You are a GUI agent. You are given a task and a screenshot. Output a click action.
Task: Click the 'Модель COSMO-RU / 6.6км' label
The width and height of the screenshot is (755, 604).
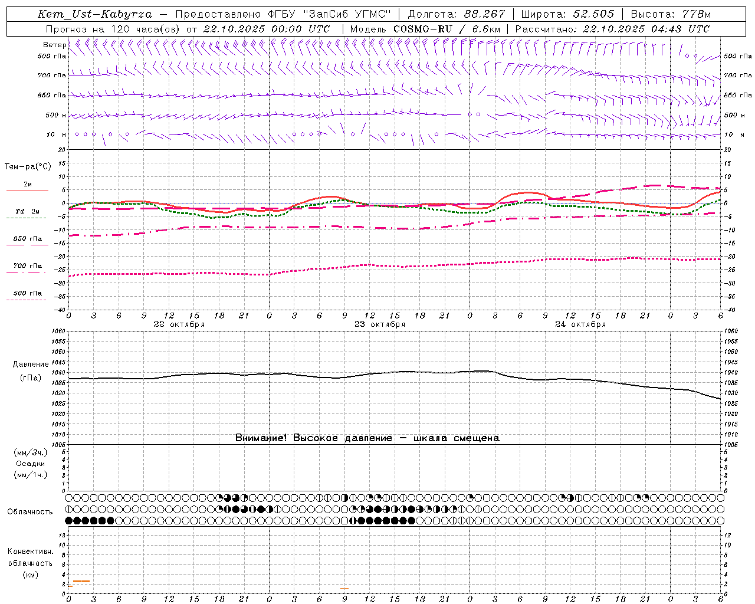click(425, 29)
